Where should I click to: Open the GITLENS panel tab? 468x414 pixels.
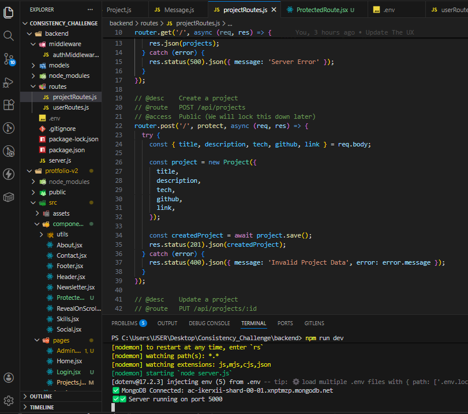[314, 323]
